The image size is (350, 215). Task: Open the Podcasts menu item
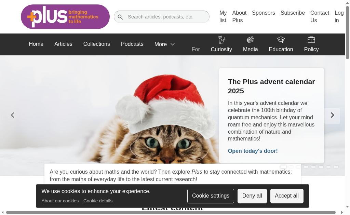tap(132, 44)
